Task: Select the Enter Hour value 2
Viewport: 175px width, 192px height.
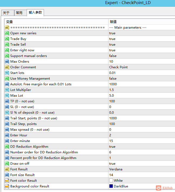Action: tap(110, 135)
